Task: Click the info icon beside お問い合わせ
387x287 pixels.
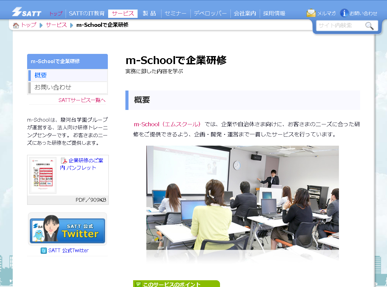Action: point(344,13)
